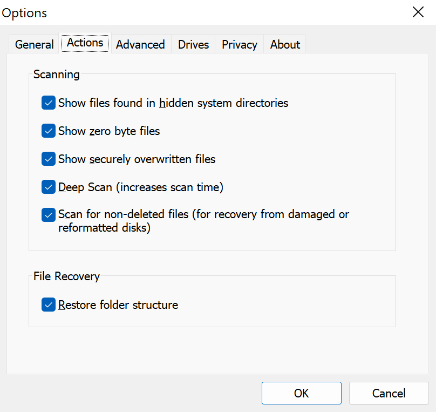Viewport: 436px width, 412px height.
Task: Close the Options dialog with the X
Action: pos(418,12)
